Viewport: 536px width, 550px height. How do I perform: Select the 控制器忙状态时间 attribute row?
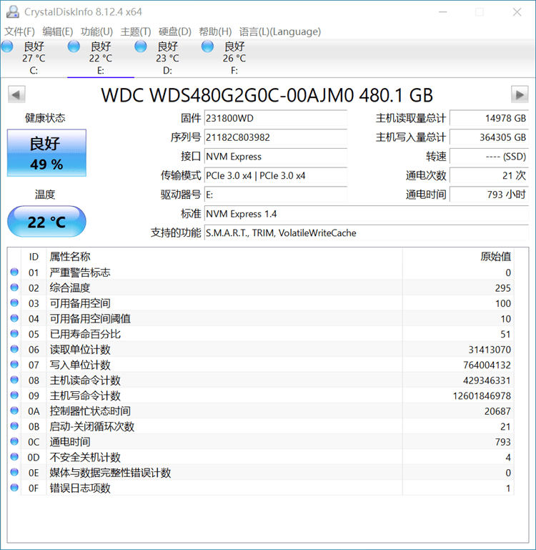(x=260, y=411)
